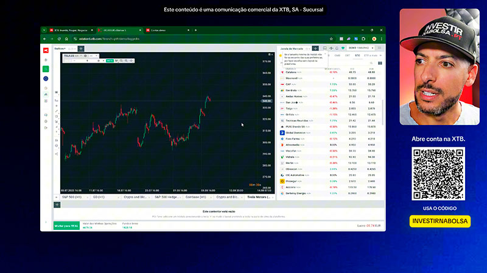Click the Mudar para REAL button
Viewport: 487px width, 273px height.
(x=66, y=226)
